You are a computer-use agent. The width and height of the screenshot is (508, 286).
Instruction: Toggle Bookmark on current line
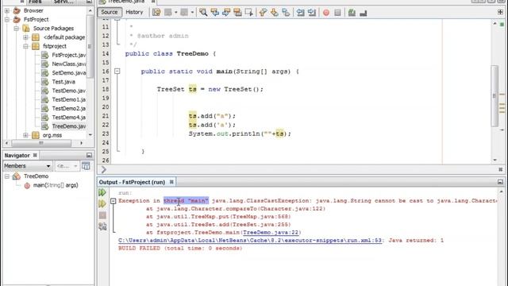tap(286, 13)
